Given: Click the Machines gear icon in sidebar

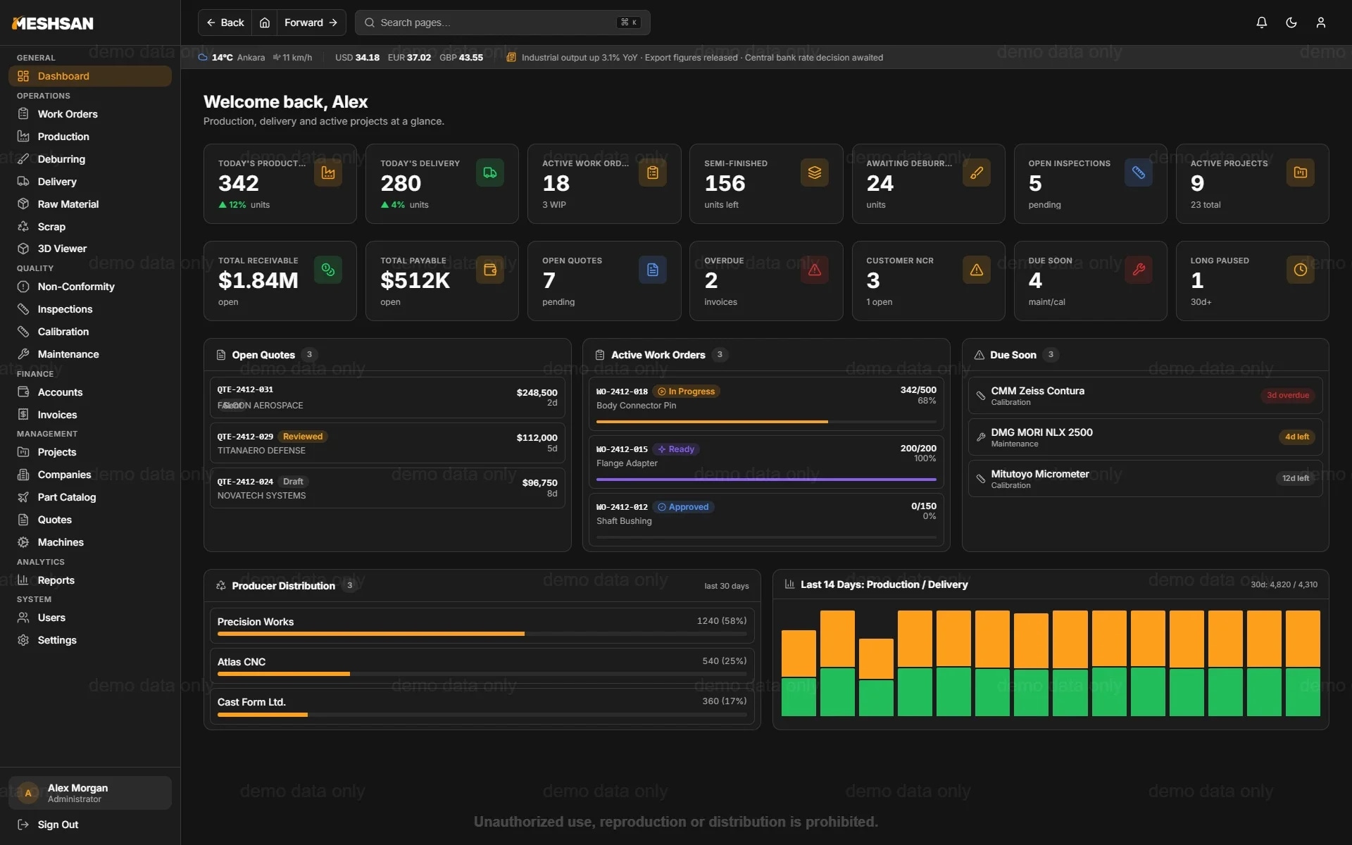Looking at the screenshot, I should coord(23,542).
